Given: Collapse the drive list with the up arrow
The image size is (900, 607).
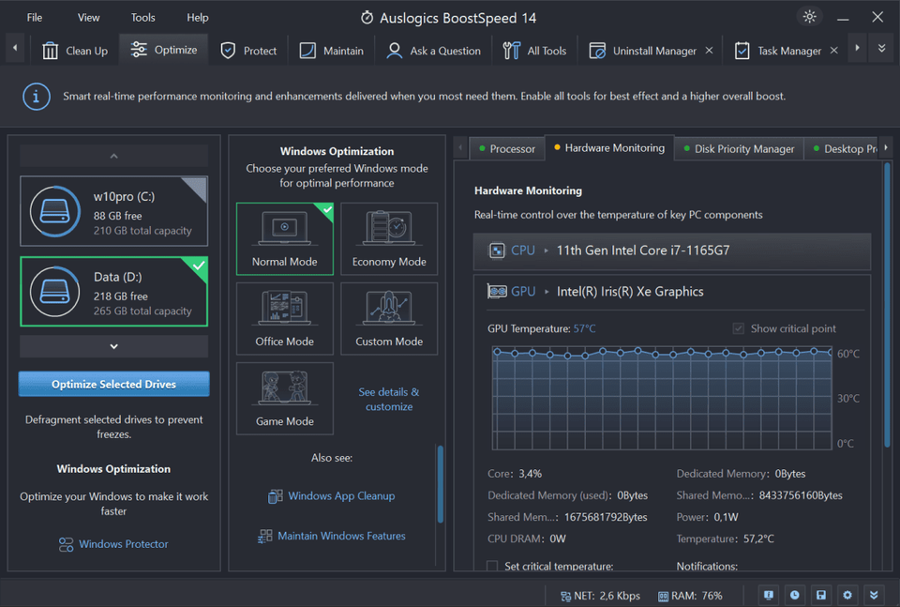Looking at the screenshot, I should coord(113,155).
